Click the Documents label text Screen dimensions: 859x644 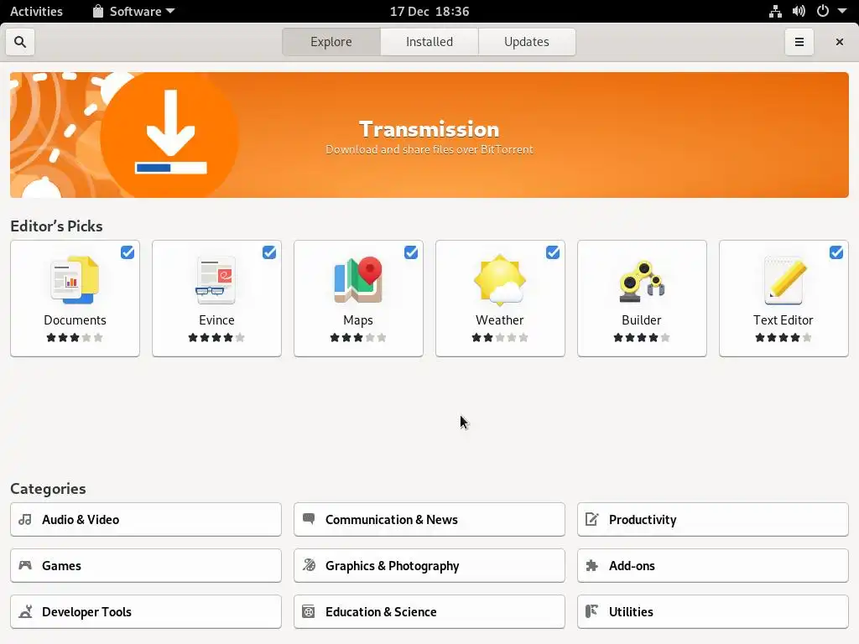[x=75, y=319]
